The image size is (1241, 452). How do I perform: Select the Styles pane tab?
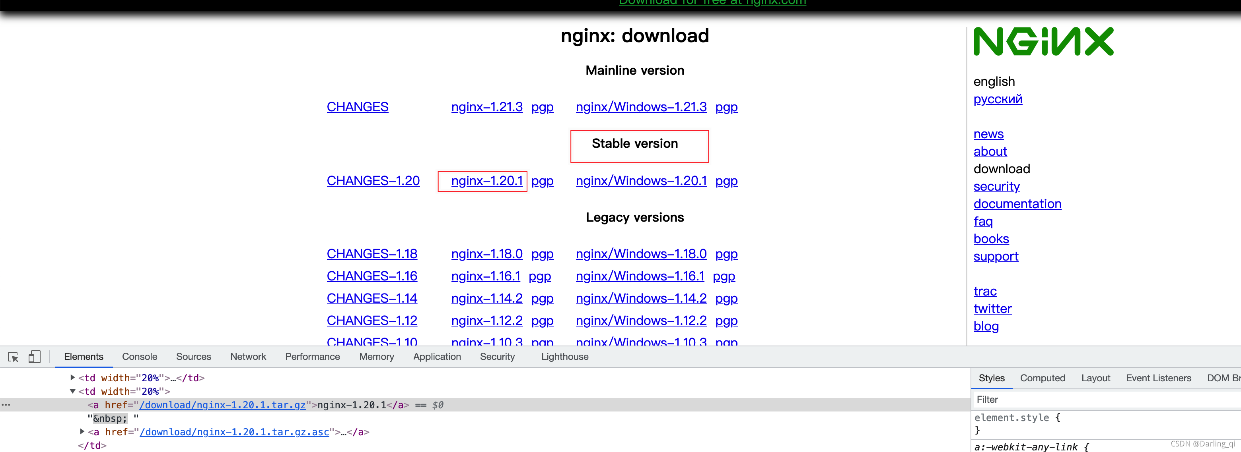tap(992, 378)
